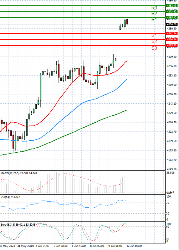The image size is (179, 250).
Task: Select the 4325.73 support price tag
Action: (172, 45)
